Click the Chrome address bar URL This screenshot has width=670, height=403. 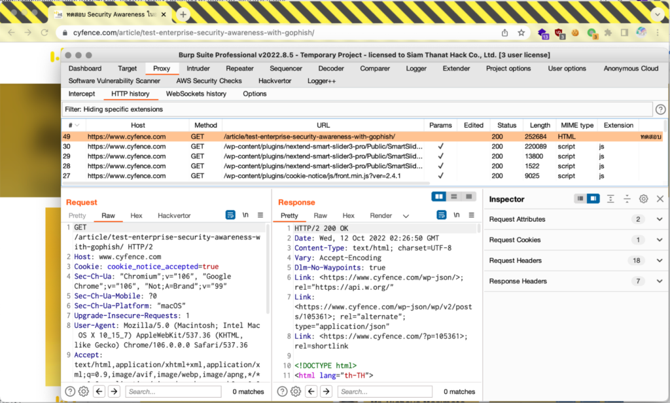[x=194, y=33]
